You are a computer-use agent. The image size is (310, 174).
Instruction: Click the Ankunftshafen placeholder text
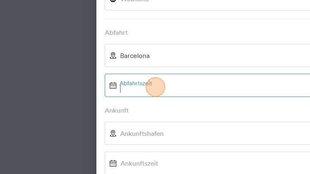142,134
